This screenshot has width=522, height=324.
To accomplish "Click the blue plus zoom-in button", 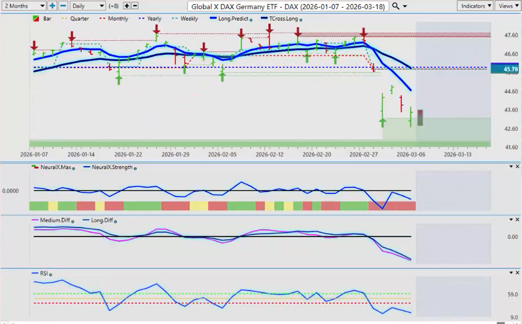I will (52, 5).
